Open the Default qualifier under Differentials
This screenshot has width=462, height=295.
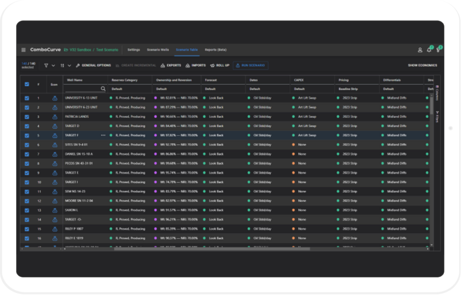point(388,89)
